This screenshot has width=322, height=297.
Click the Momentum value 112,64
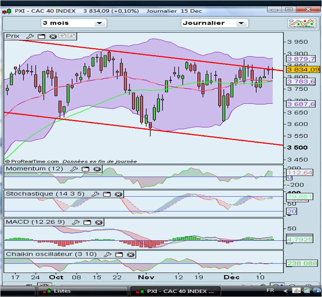coord(300,173)
